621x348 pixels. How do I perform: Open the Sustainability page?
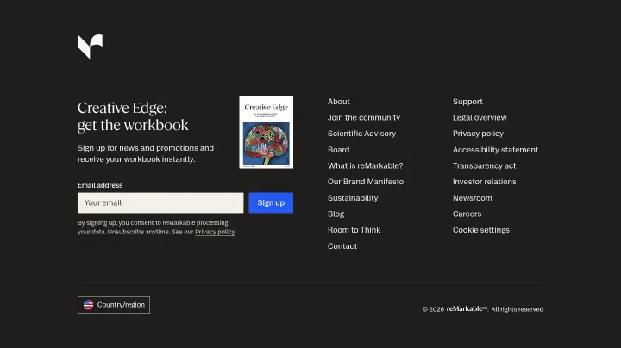353,198
